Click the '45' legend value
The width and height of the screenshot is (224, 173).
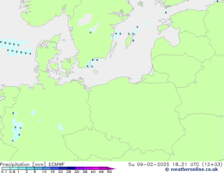tap(101, 172)
